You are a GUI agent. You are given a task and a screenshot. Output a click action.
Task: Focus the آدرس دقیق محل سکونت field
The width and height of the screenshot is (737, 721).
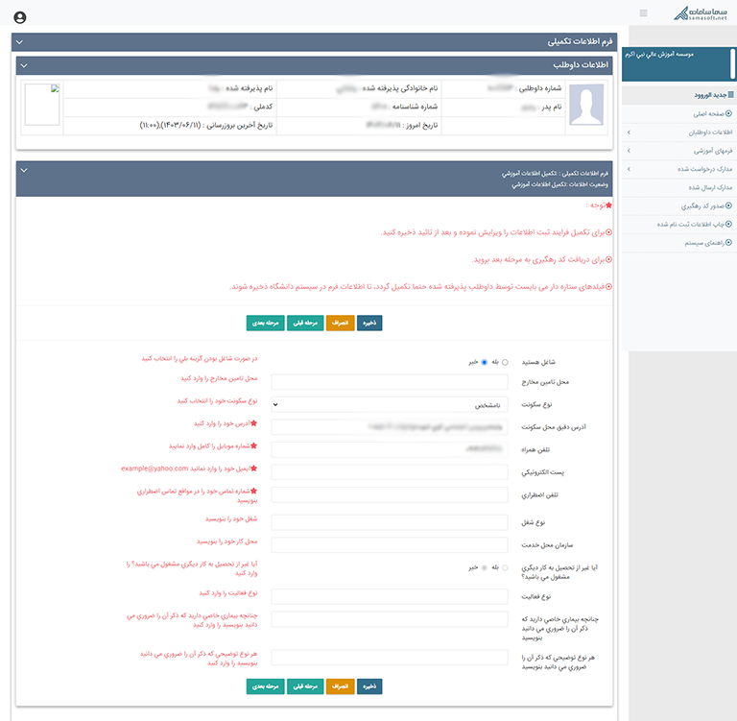tap(390, 427)
